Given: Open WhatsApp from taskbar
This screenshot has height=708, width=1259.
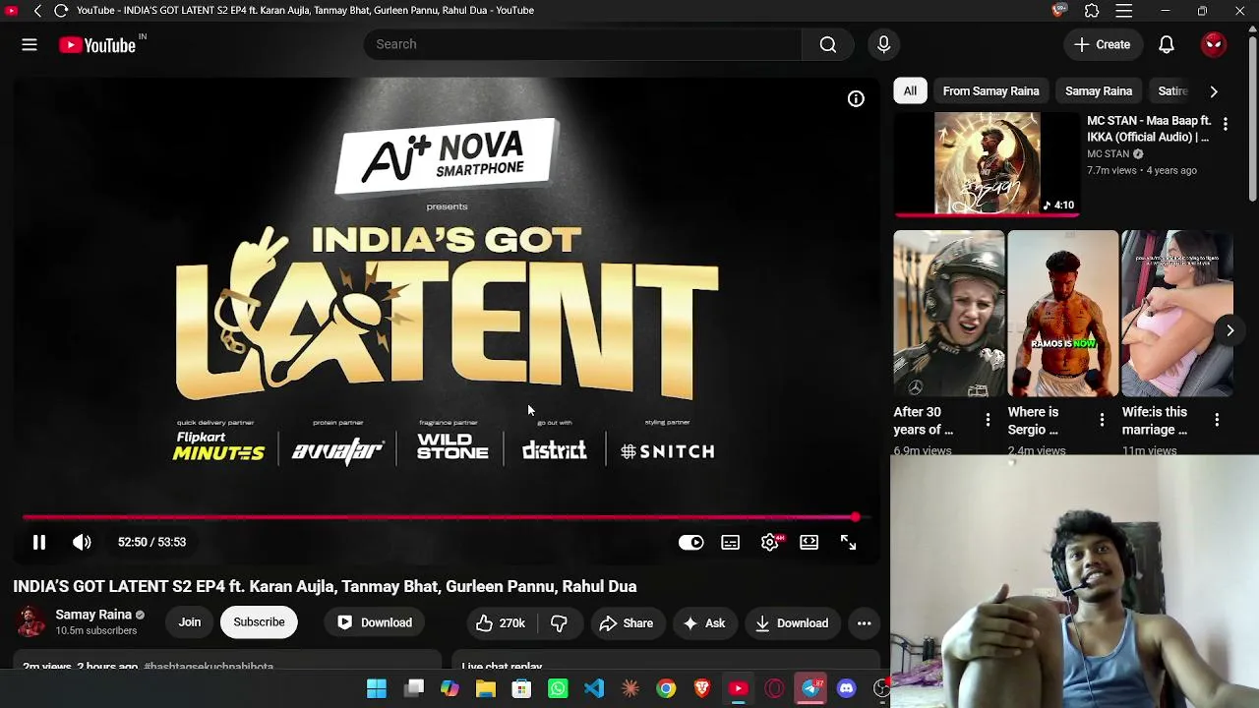Looking at the screenshot, I should (x=558, y=688).
